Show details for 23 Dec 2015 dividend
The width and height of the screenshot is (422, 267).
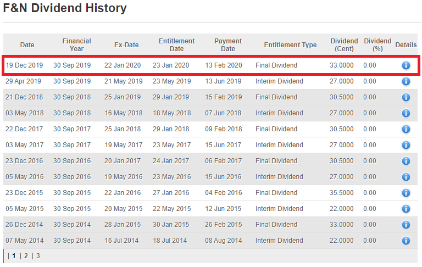click(406, 193)
